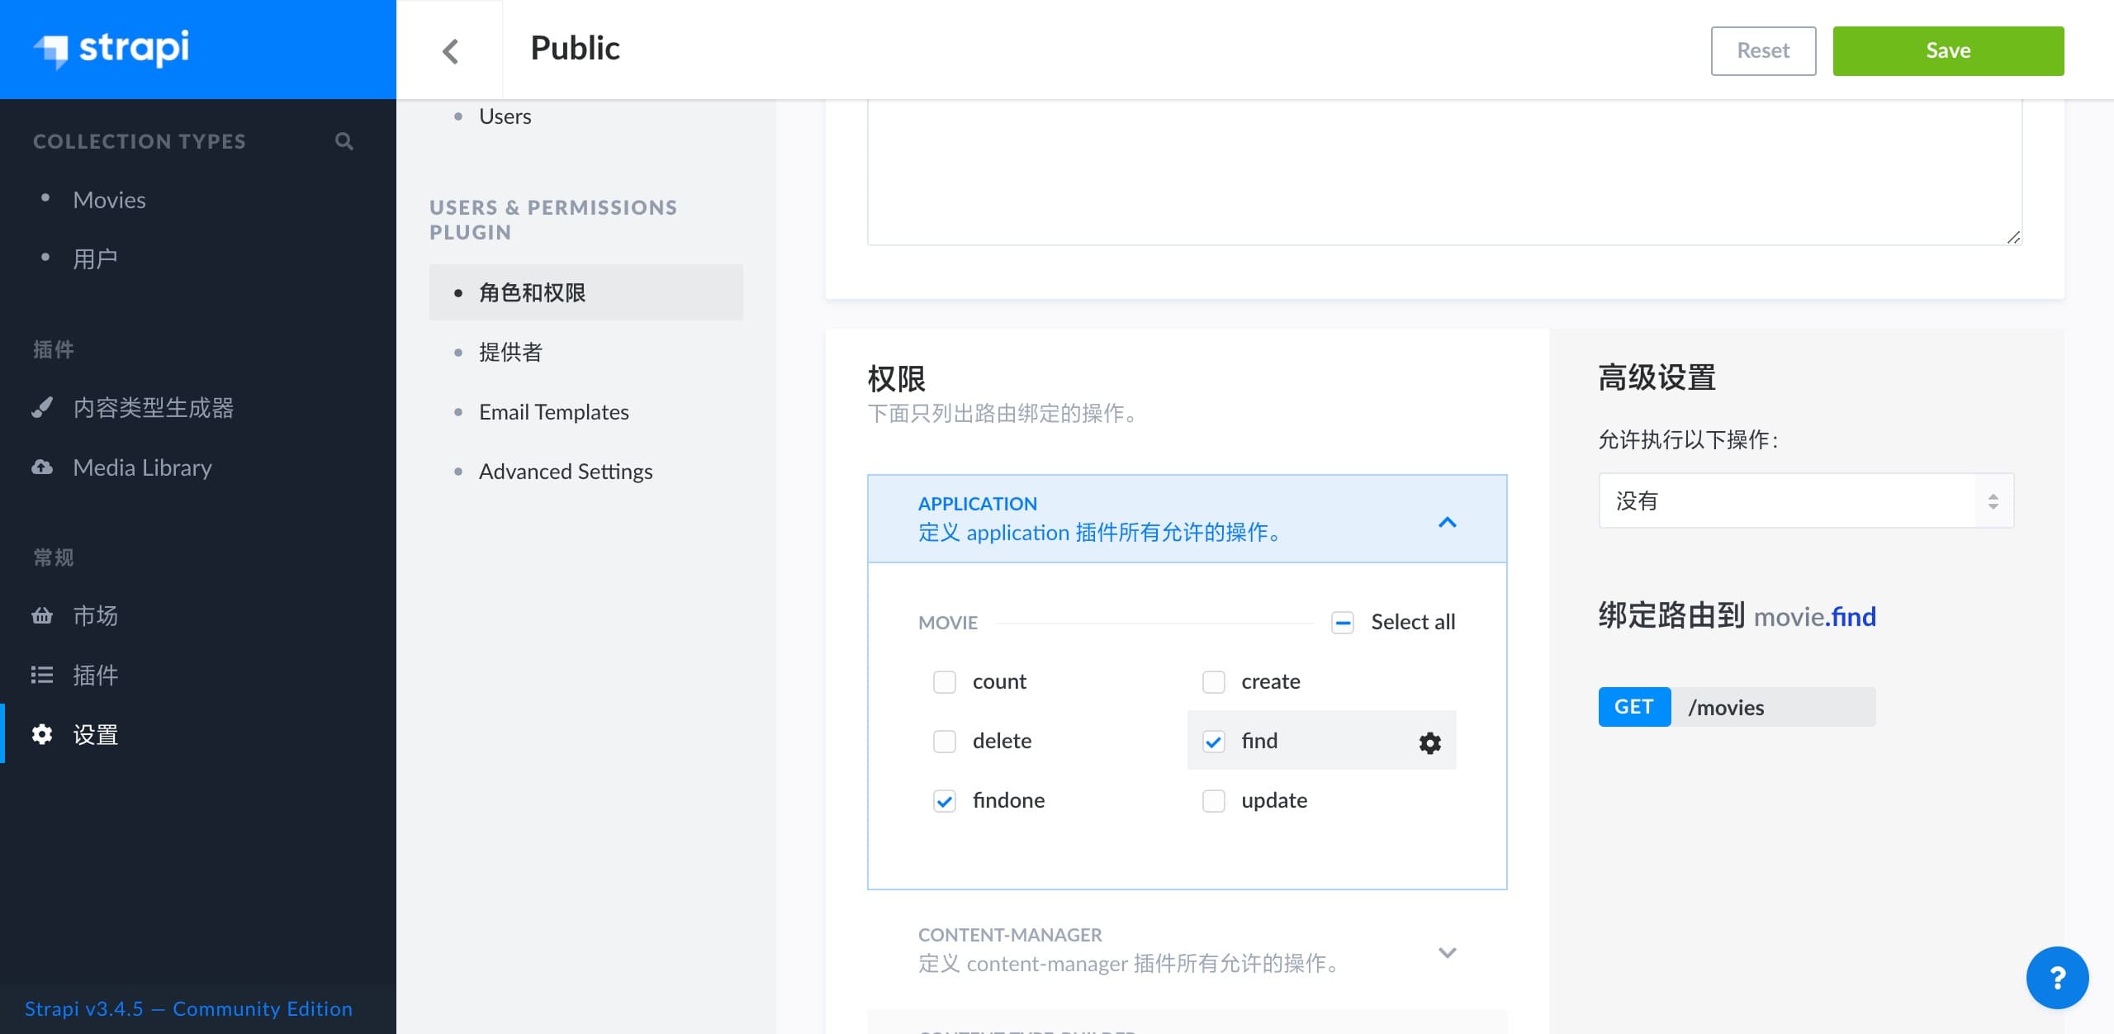Open the find permission gear settings
This screenshot has width=2114, height=1034.
click(1429, 742)
